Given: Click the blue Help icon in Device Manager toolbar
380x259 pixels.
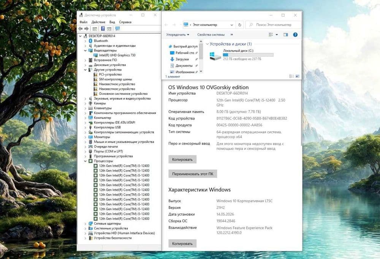Looking at the screenshot, I should tap(103, 29).
